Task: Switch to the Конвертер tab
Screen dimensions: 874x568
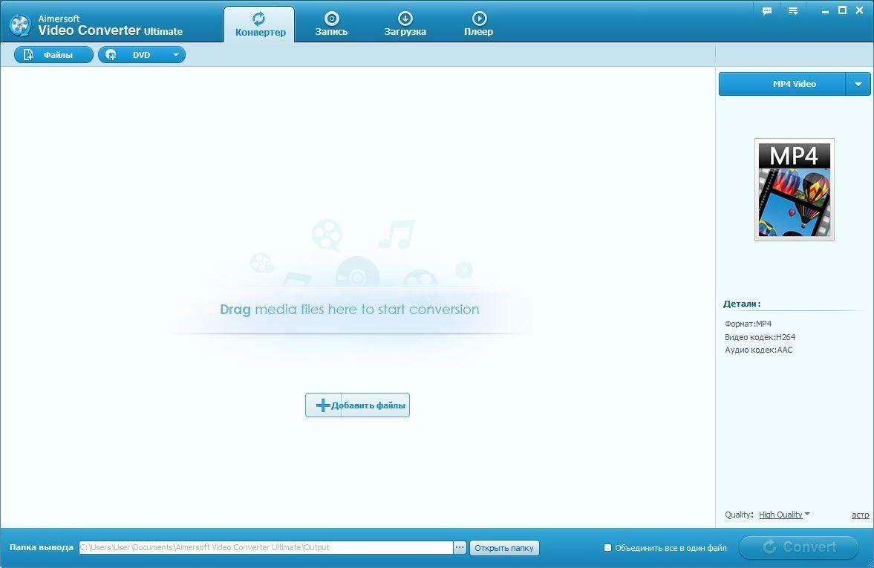Action: [260, 25]
